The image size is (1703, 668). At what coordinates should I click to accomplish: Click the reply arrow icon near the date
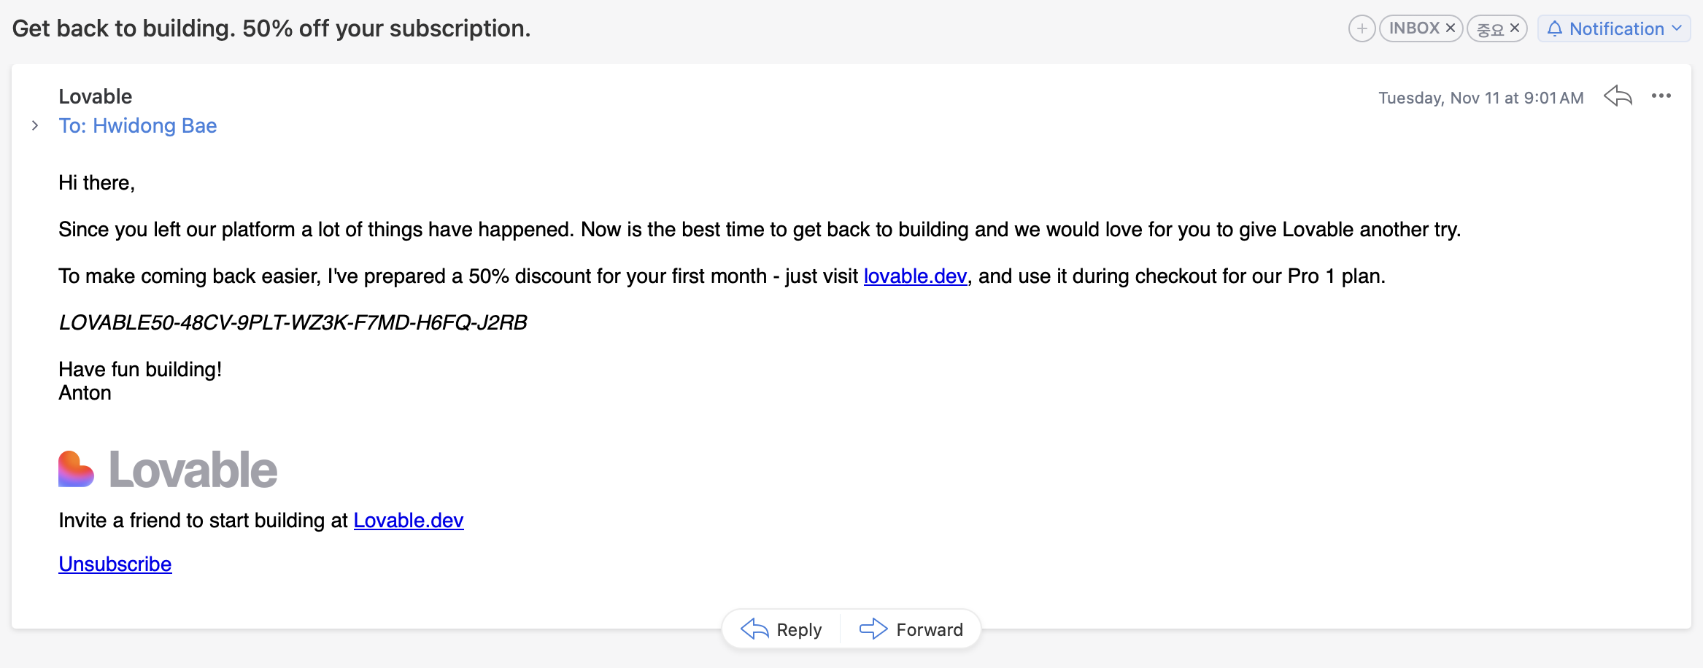point(1618,96)
